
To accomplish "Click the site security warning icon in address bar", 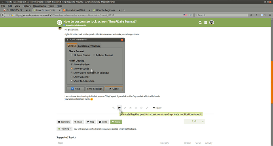I will 12,15.
